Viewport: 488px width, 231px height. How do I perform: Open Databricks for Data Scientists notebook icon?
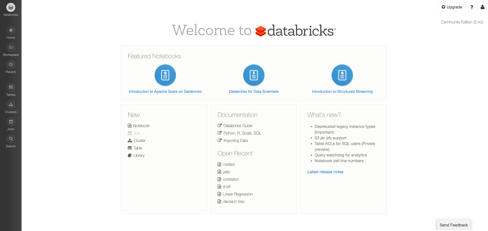click(254, 75)
